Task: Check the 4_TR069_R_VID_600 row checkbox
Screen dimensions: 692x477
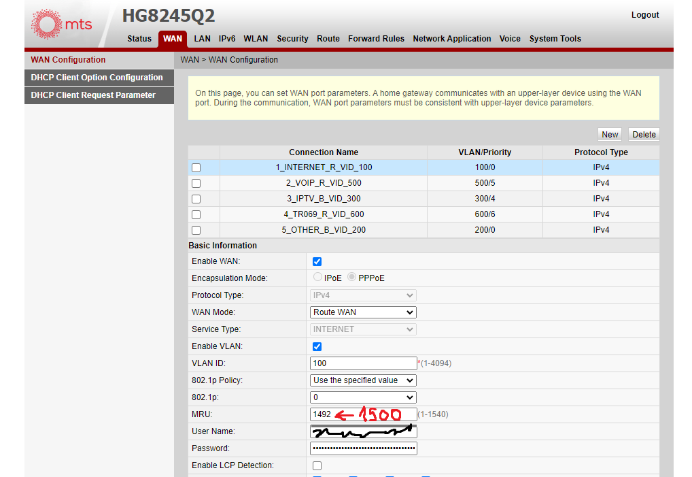Action: click(196, 214)
